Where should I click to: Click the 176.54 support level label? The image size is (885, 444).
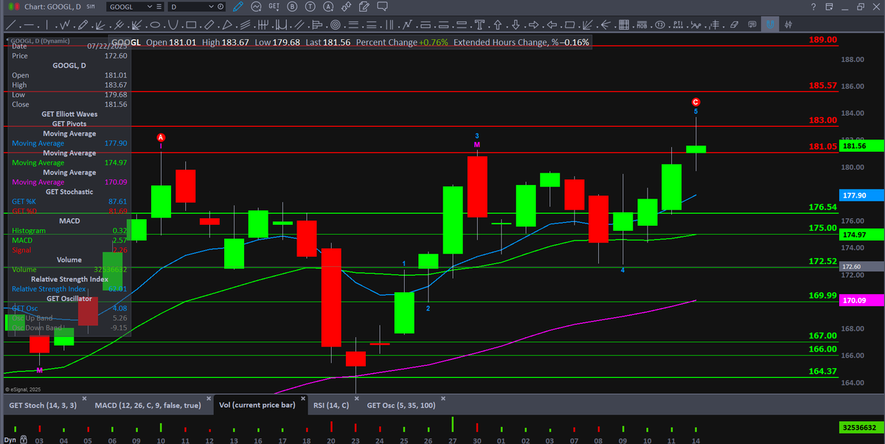[822, 208]
